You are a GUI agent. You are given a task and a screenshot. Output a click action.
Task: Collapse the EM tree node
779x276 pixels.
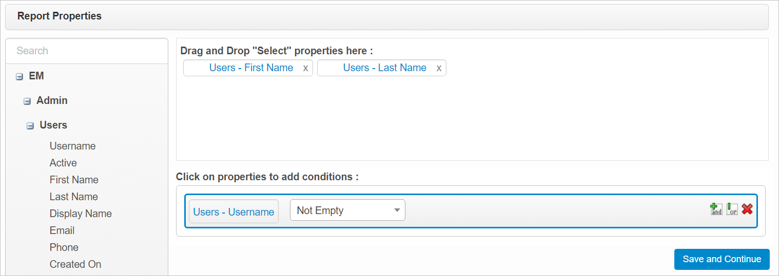20,77
